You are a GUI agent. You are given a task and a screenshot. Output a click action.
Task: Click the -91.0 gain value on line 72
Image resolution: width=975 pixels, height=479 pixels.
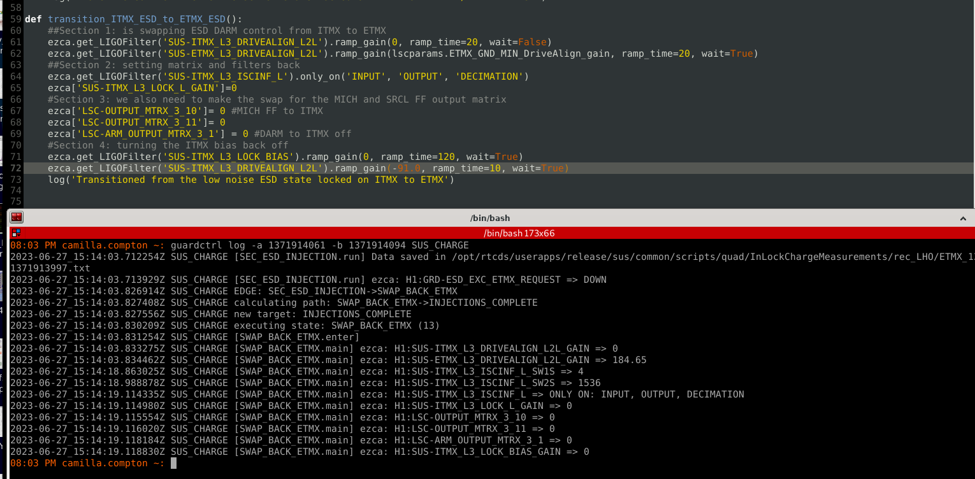tap(409, 168)
